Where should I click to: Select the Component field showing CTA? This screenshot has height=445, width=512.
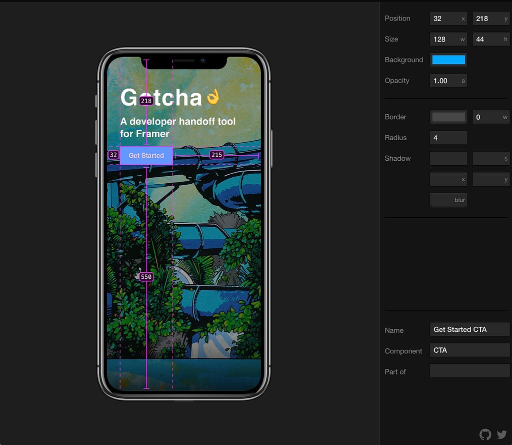coord(469,350)
